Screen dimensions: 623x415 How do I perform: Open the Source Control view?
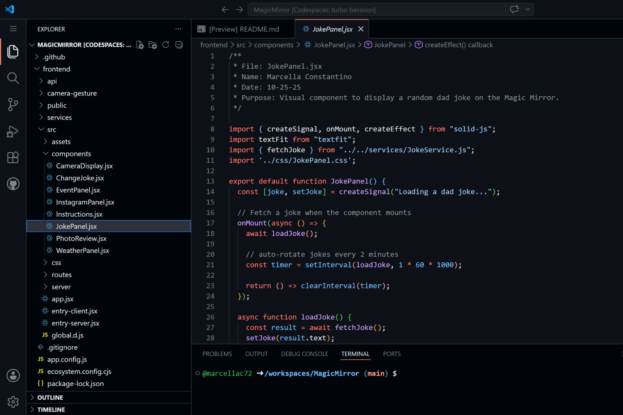[x=13, y=105]
